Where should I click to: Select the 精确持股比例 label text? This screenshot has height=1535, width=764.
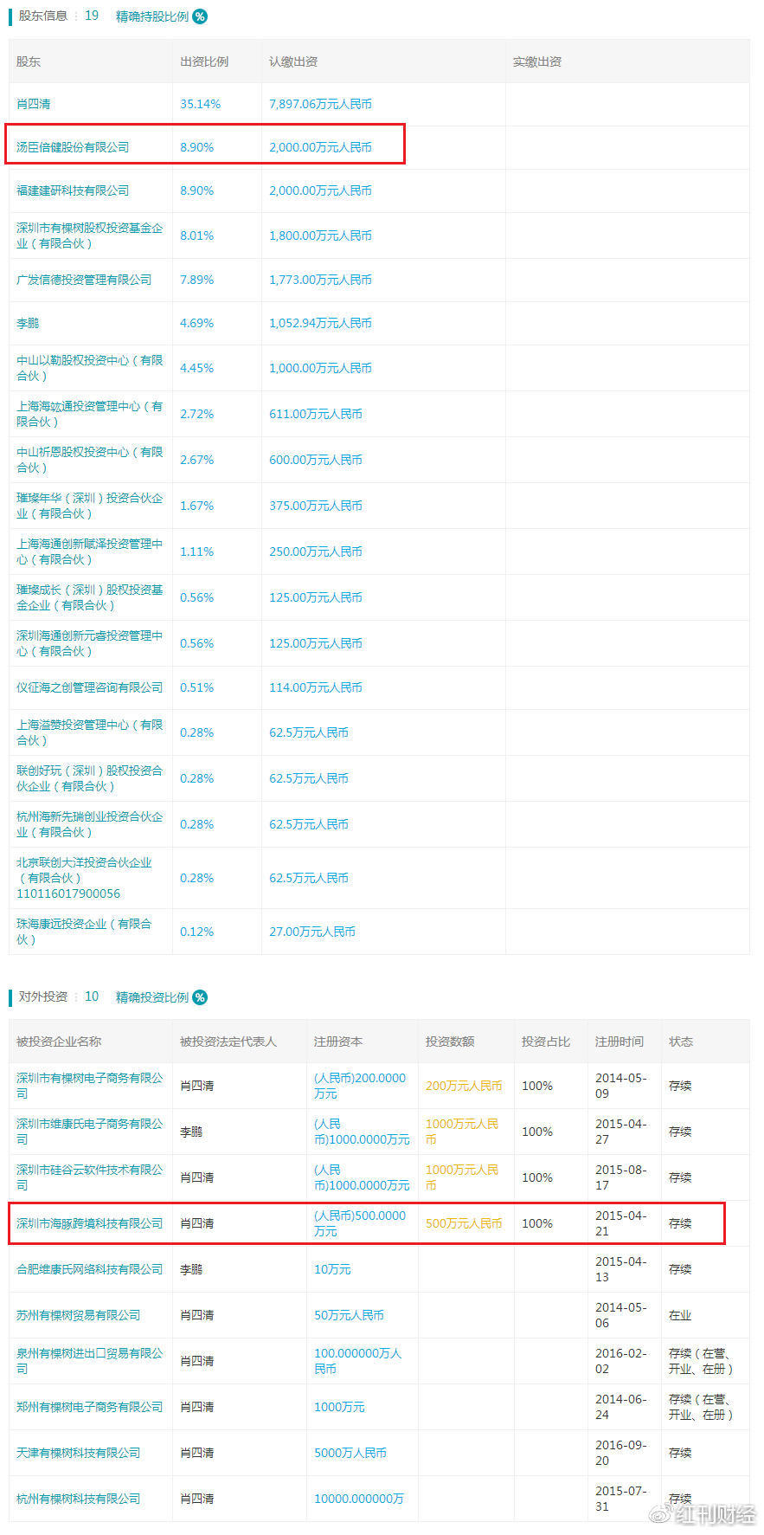(152, 16)
